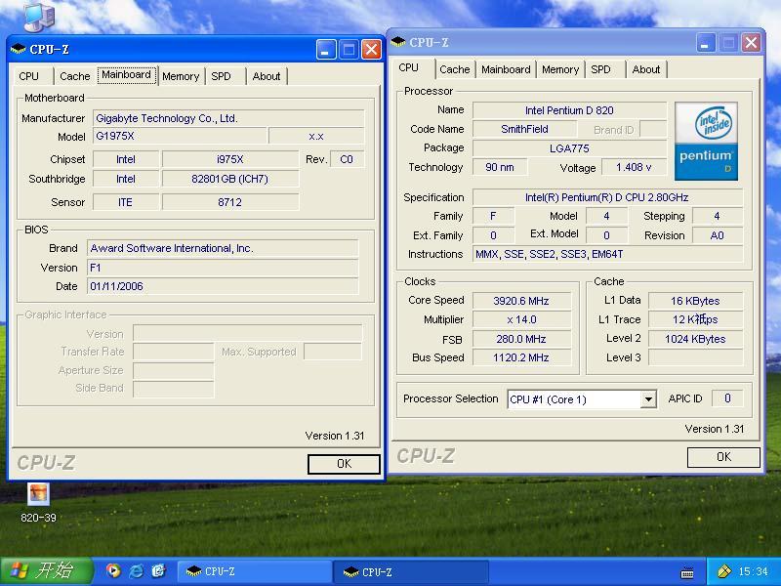Open the 820-39 desktop image file
Screen dimensions: 781x586
pyautogui.click(x=38, y=502)
